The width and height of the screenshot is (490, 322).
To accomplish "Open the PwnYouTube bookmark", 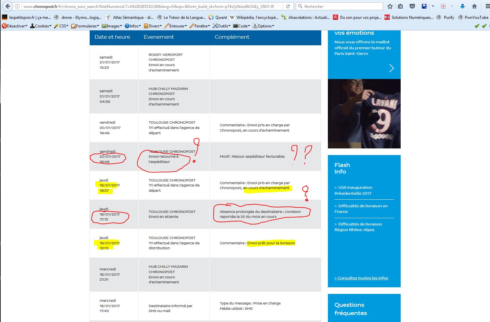I will (x=473, y=18).
